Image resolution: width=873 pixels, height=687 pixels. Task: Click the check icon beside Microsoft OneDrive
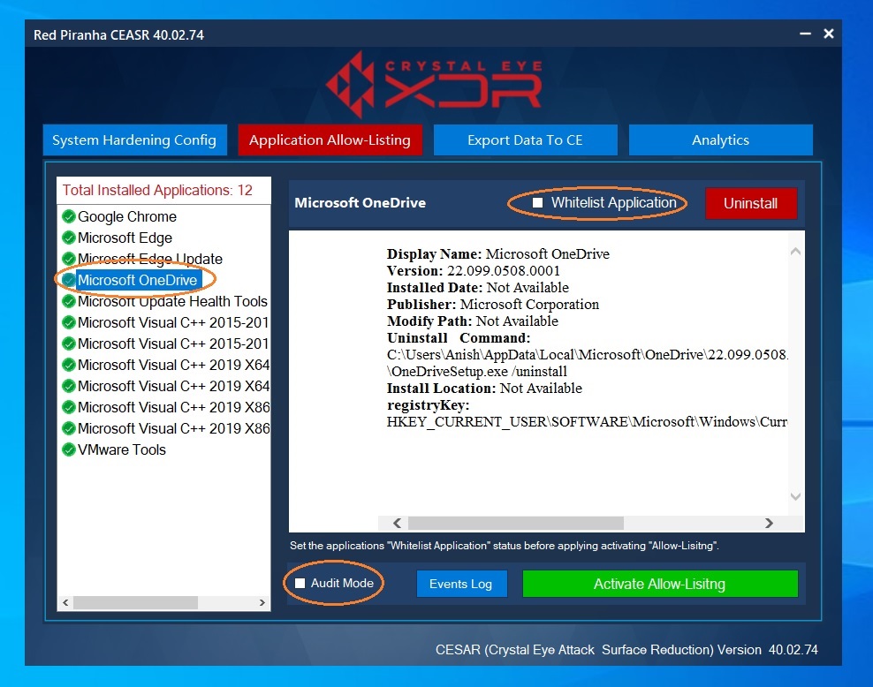(69, 280)
